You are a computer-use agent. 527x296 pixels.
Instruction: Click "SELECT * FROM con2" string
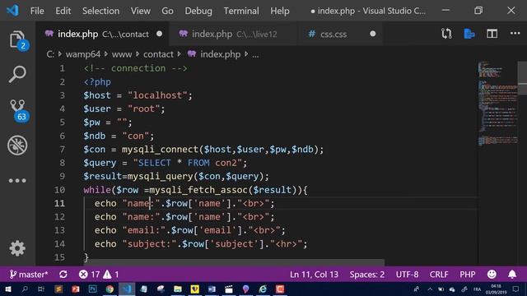pos(188,163)
